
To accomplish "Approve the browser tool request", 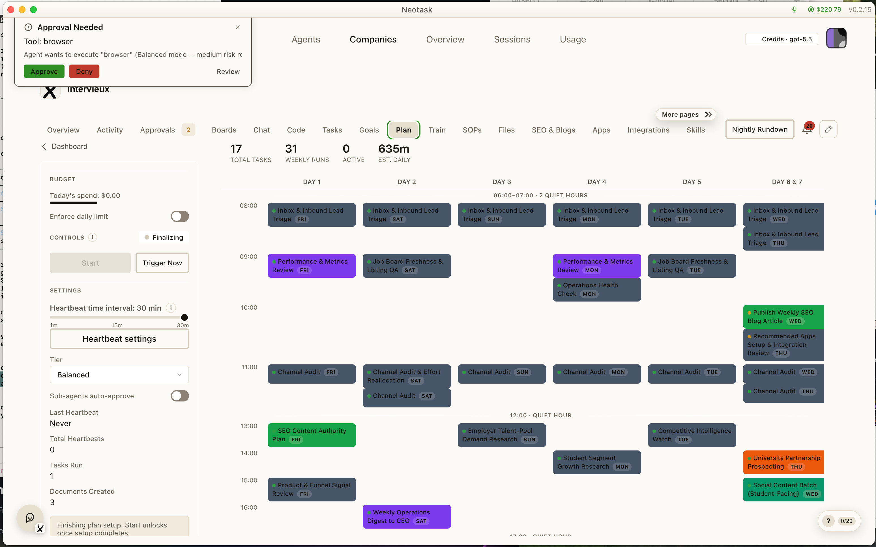I will click(x=44, y=72).
